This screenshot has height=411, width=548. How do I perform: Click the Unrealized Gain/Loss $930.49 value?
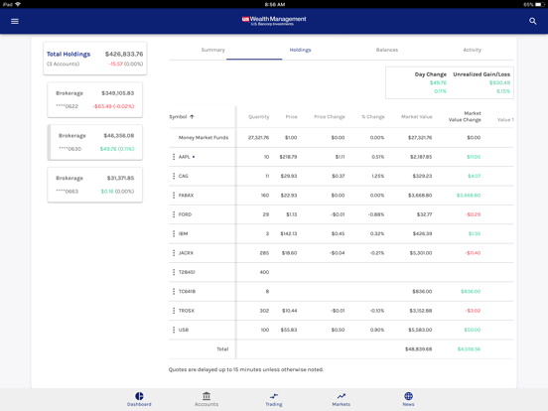(499, 82)
